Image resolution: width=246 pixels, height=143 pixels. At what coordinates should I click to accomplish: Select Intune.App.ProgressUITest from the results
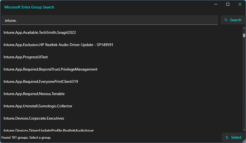(x=26, y=57)
